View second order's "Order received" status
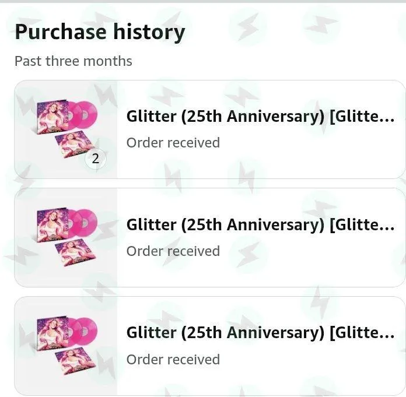406x397 pixels. click(x=173, y=251)
